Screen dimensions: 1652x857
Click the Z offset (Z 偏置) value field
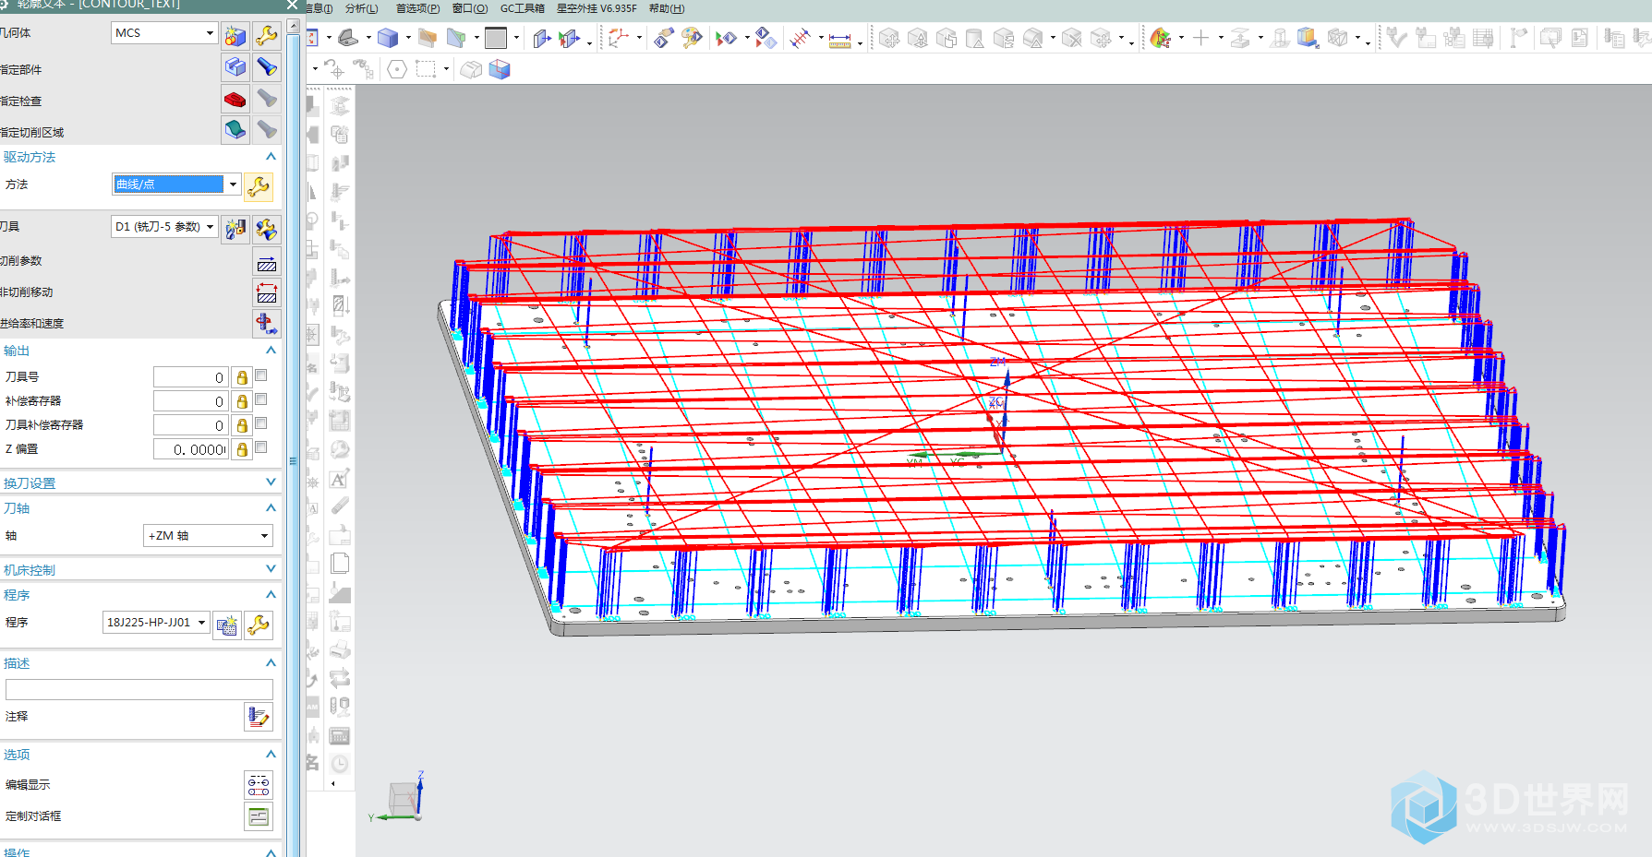pyautogui.click(x=190, y=449)
